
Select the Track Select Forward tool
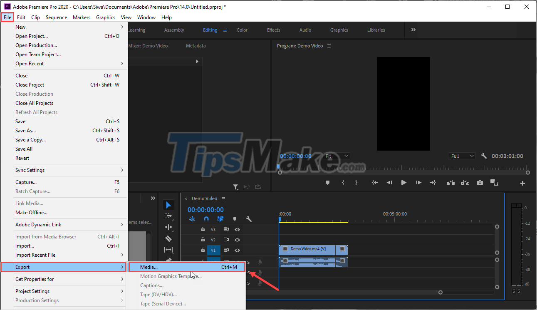point(168,216)
